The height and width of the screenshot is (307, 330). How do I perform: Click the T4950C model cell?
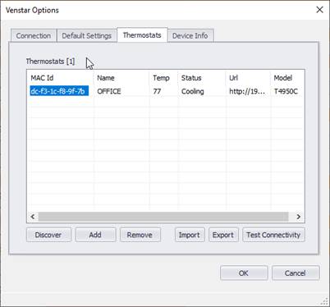pos(286,91)
